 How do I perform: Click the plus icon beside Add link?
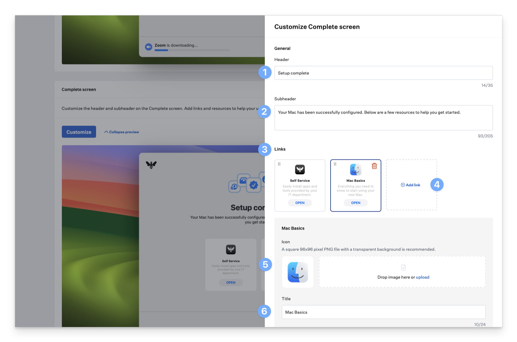click(403, 185)
